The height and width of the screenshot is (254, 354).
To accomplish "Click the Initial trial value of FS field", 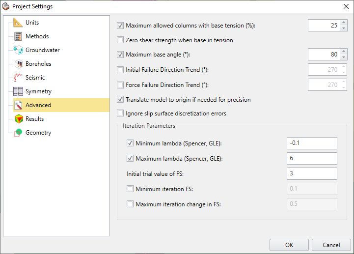I will point(312,173).
